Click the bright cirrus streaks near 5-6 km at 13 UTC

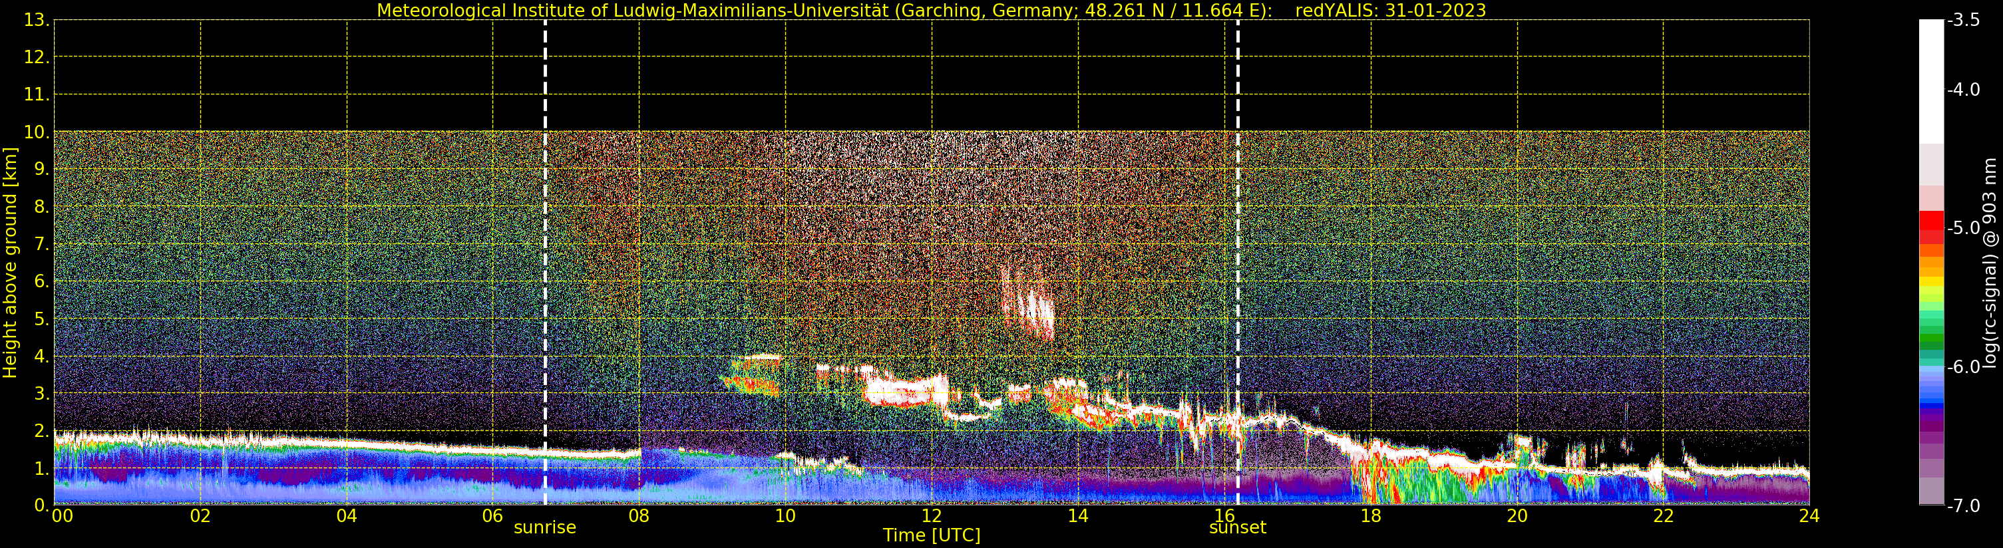(1028, 303)
